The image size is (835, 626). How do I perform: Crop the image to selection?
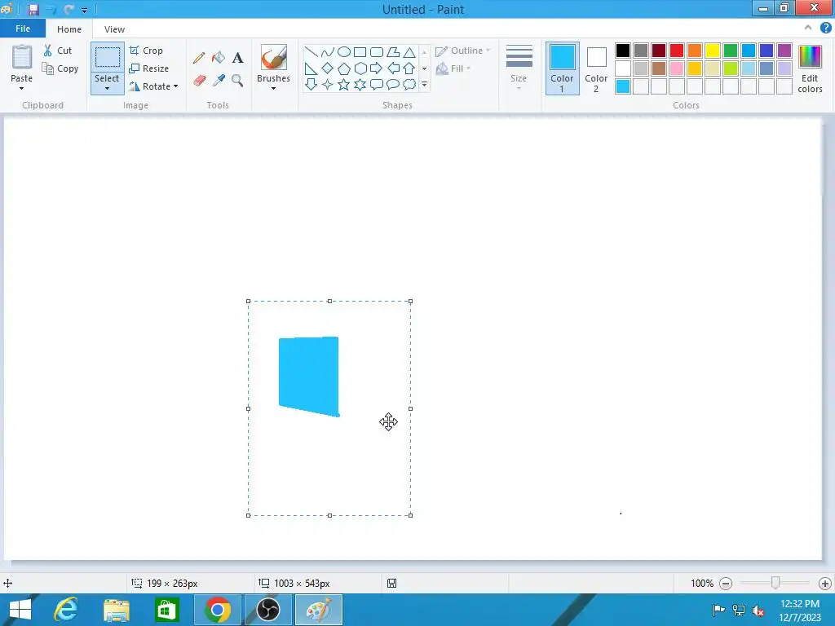click(147, 51)
